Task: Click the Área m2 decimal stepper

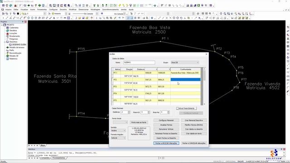Action: 149,112
